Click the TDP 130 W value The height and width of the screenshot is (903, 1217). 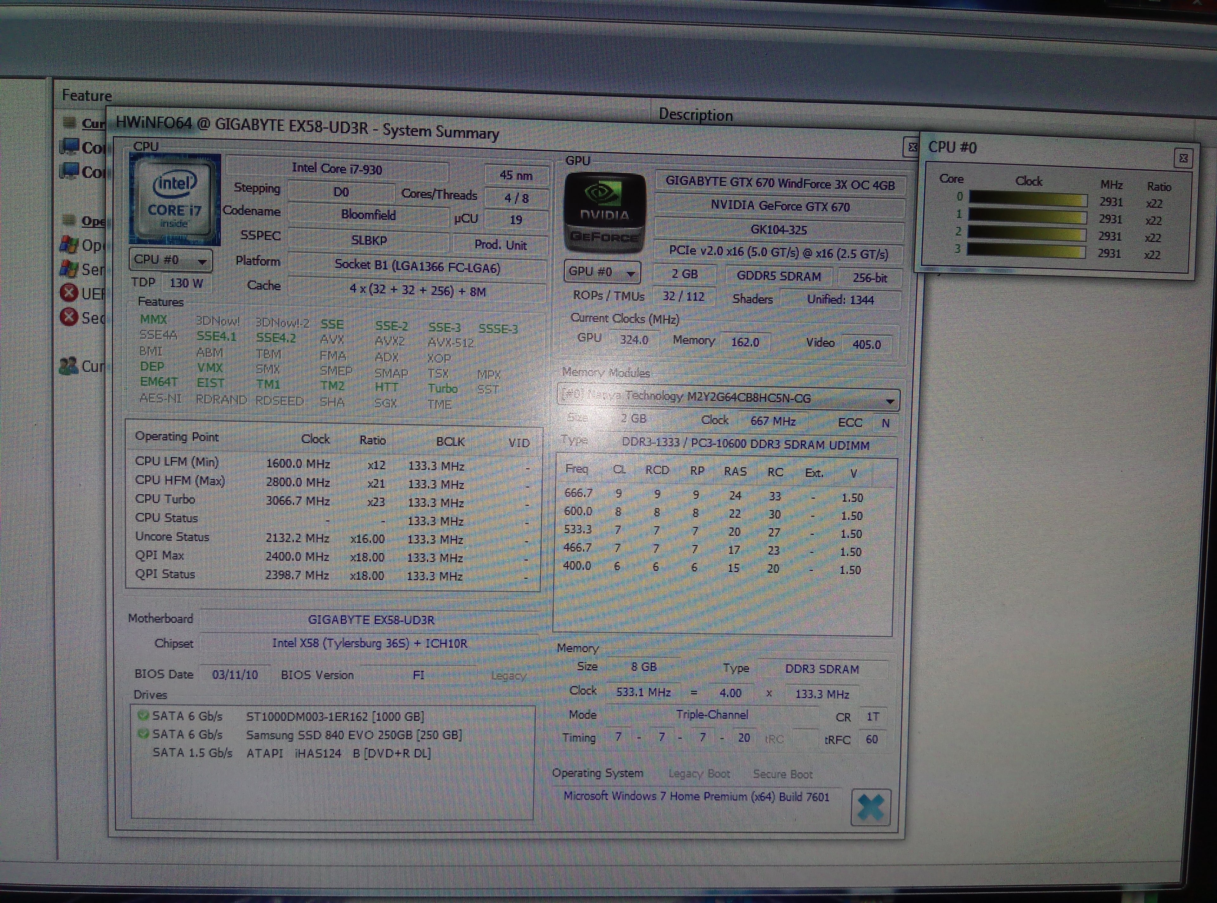(186, 283)
